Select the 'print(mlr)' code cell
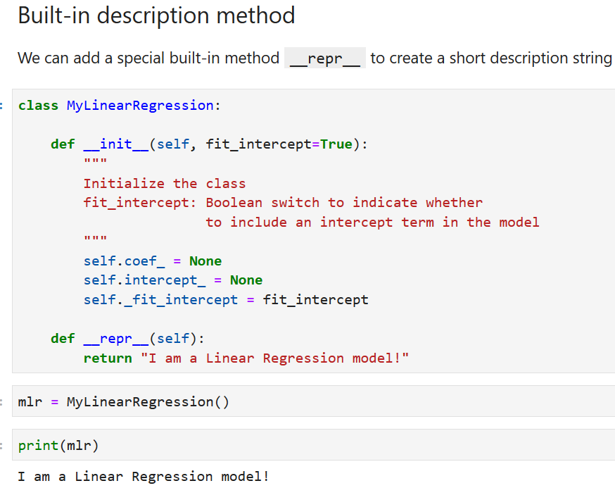Screen dimensions: 615x488 (x=313, y=445)
